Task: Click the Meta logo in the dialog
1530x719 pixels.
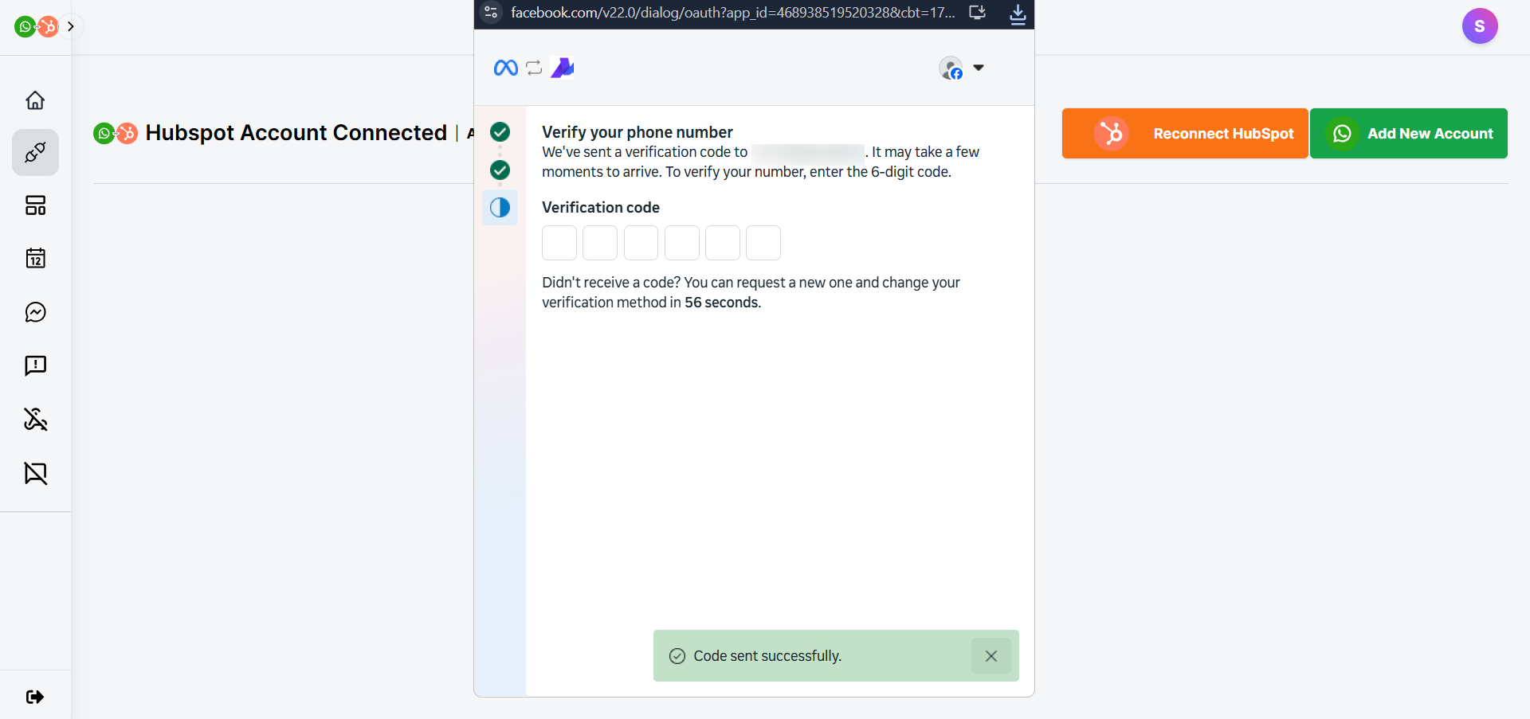Action: click(504, 68)
